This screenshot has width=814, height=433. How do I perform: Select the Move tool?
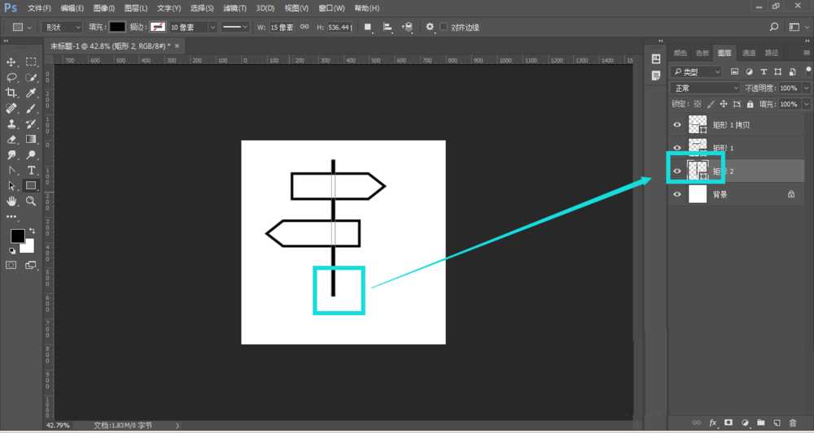pos(11,62)
